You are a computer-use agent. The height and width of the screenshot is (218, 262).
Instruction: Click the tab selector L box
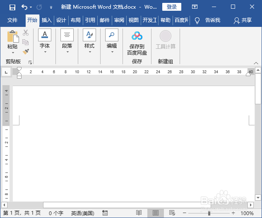pos(6,72)
